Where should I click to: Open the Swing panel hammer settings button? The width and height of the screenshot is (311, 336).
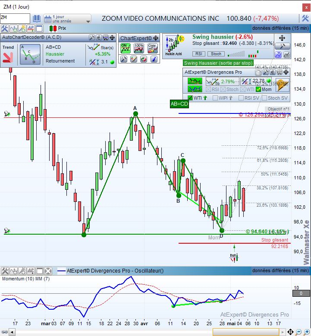tap(282, 46)
